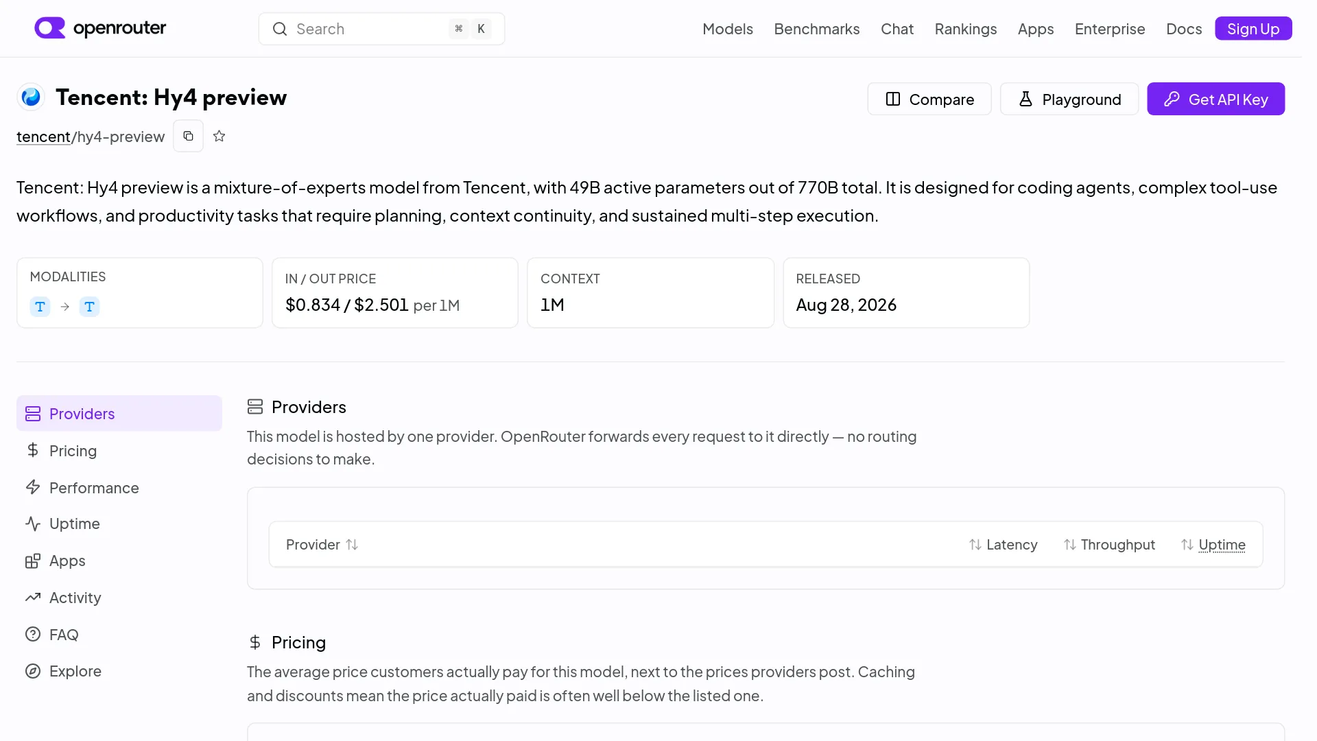Open the FAQ sidebar section

119,634
